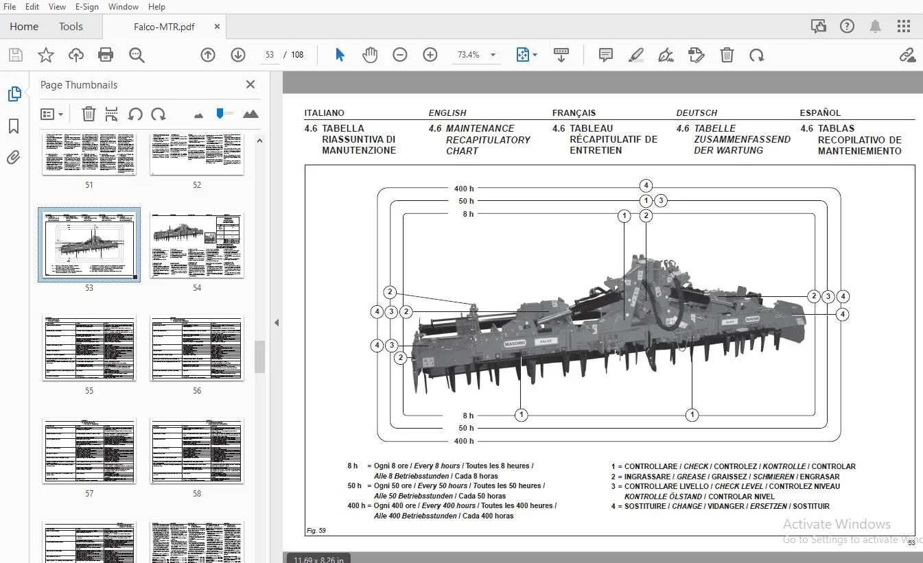Click the Print icon

point(106,55)
